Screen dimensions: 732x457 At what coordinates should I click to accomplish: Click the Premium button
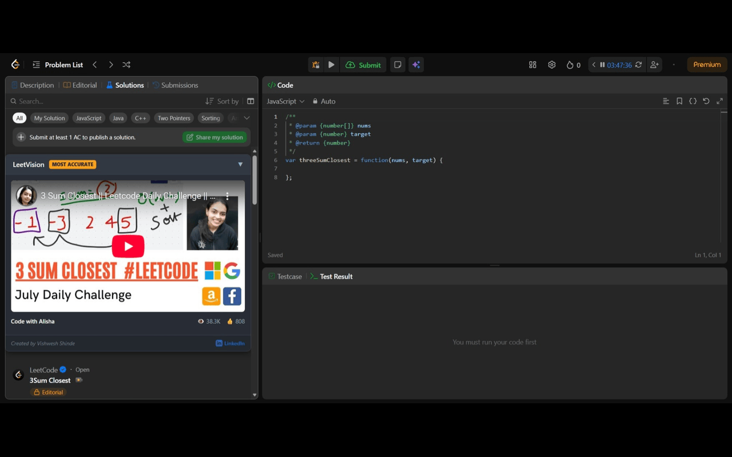click(x=707, y=65)
